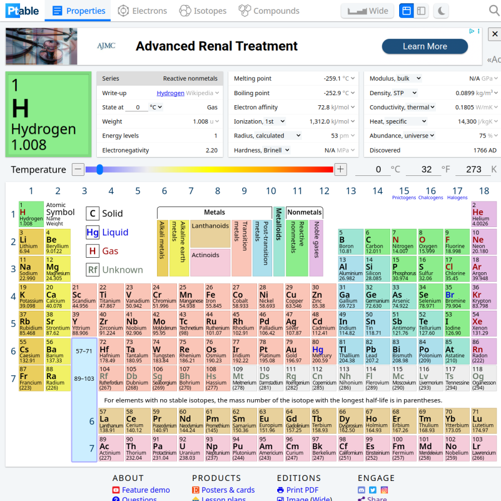Image resolution: width=501 pixels, height=501 pixels.
Task: Click the Kelvin temperature field
Action: pyautogui.click(x=473, y=169)
